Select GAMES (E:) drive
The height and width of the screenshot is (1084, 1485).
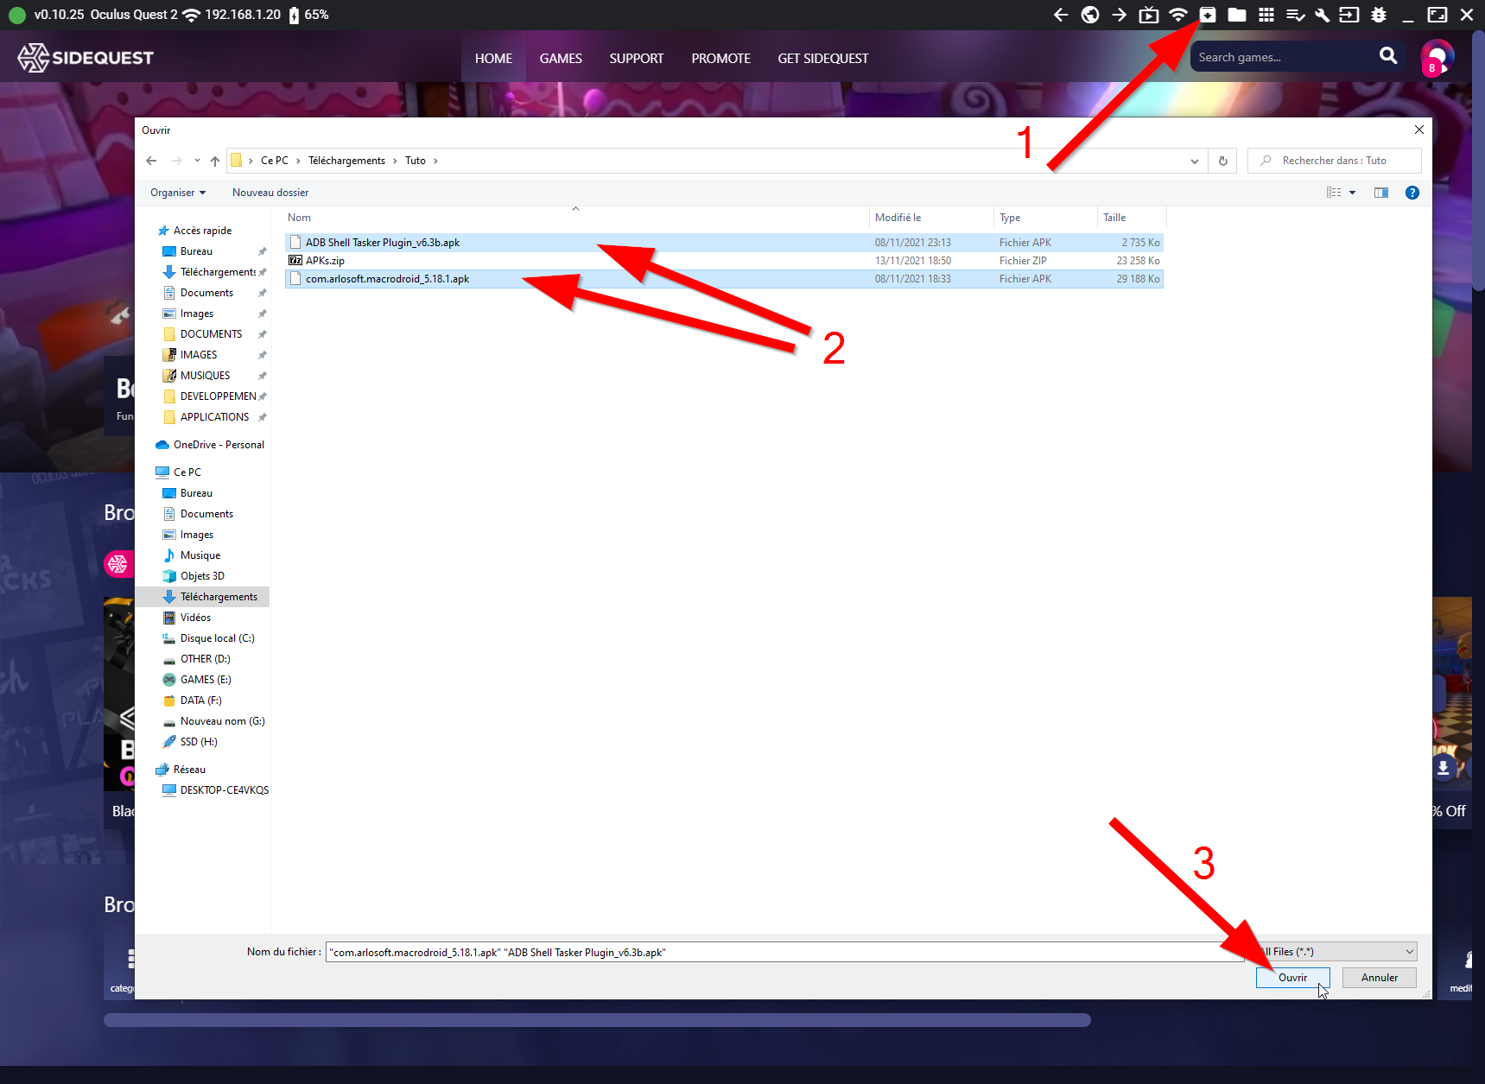click(197, 680)
